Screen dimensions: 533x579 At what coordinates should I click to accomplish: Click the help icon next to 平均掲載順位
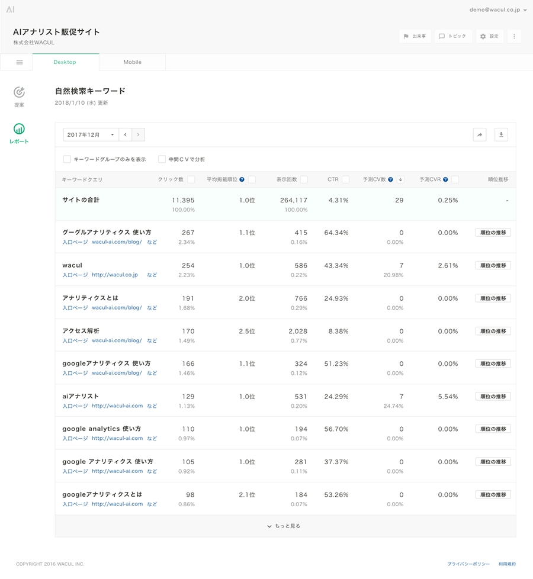click(242, 179)
